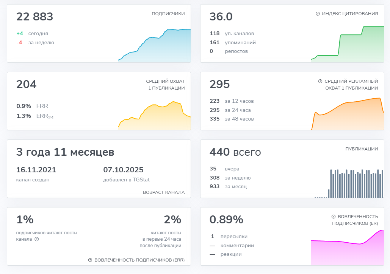Click help icon beside Индекс цитирования
Image resolution: width=390 pixels, height=274 pixels.
[318, 14]
